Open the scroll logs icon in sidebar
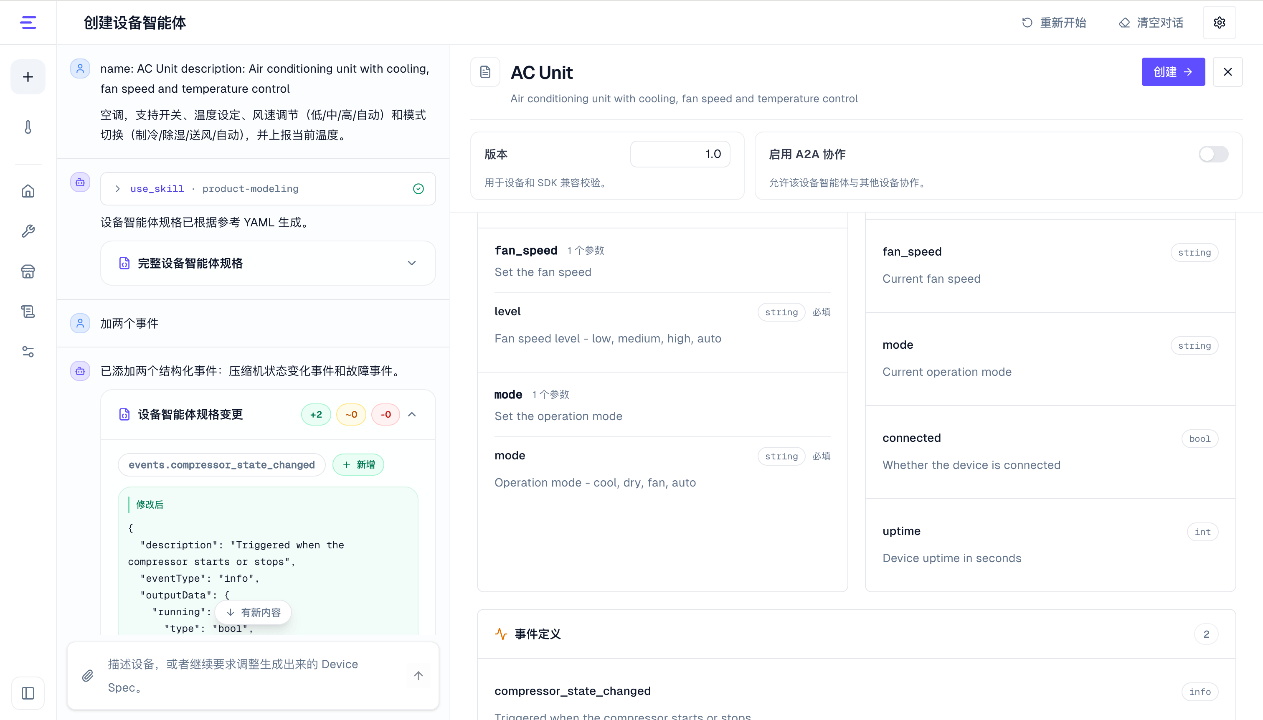The image size is (1263, 720). click(x=28, y=311)
